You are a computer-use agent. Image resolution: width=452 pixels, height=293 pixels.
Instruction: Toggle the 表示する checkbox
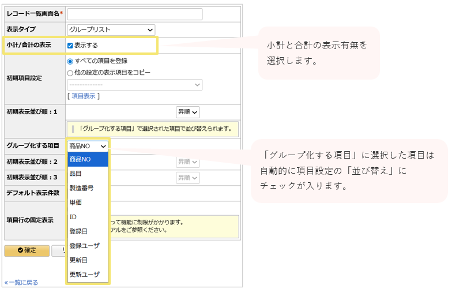70,46
